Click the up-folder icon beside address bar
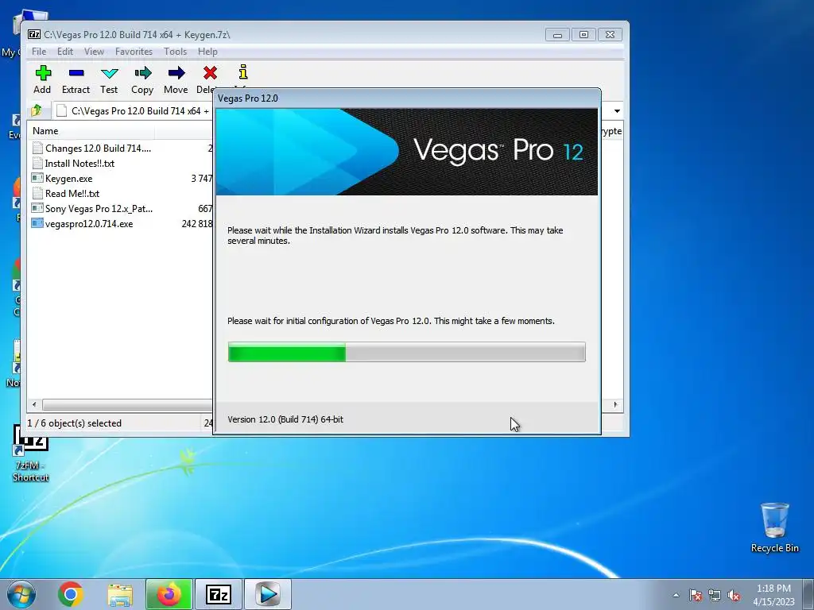This screenshot has width=814, height=610. click(37, 110)
